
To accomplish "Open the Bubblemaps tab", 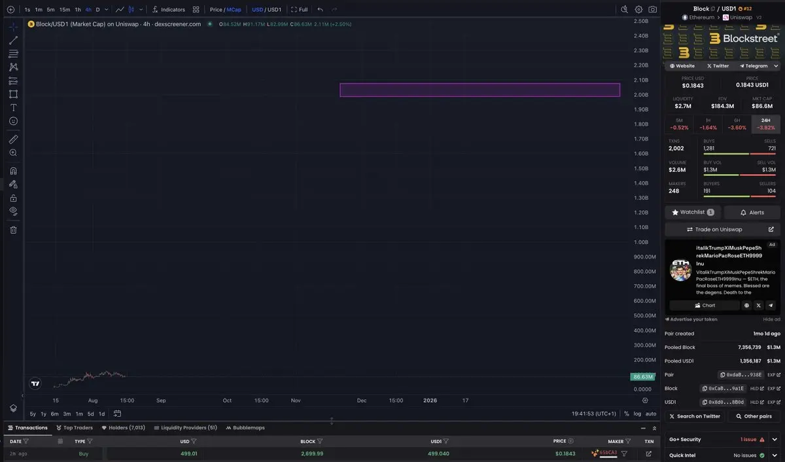I will [x=245, y=428].
